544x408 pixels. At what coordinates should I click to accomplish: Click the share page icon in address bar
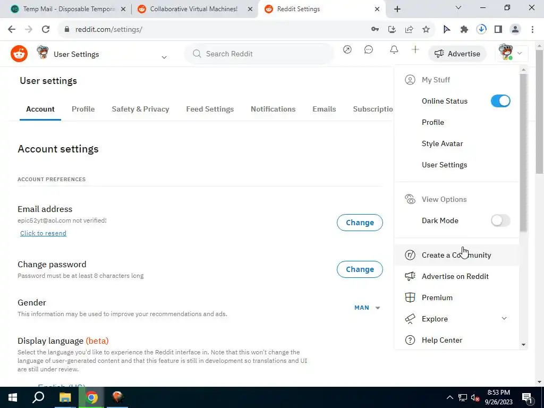click(409, 29)
